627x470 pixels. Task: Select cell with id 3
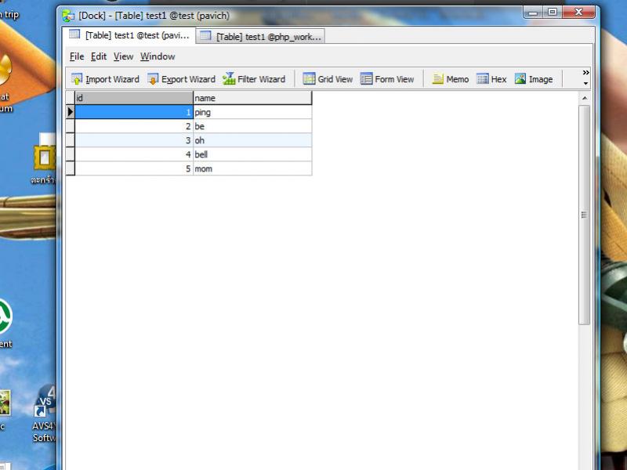133,140
